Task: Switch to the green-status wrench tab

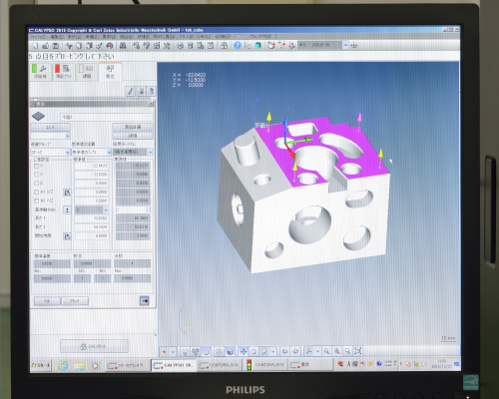Action: click(40, 71)
